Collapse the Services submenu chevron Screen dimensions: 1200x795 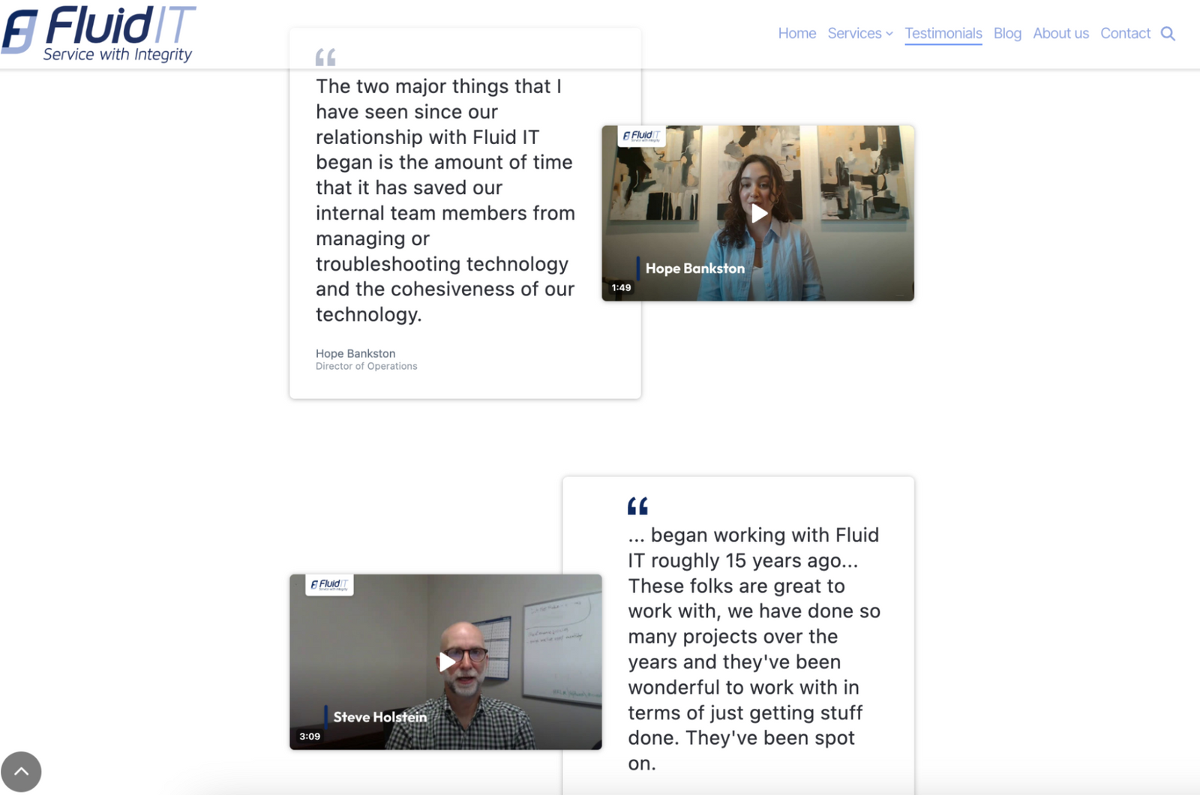click(889, 34)
